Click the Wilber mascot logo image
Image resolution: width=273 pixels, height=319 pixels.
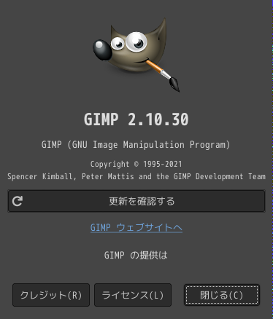click(136, 55)
